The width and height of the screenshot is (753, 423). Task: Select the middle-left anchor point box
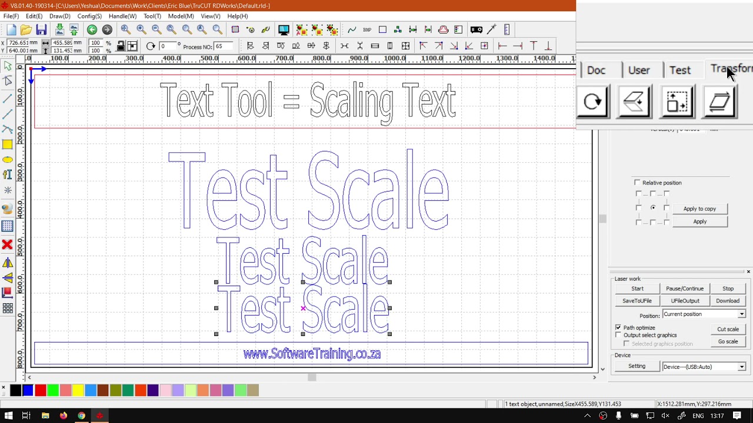(x=639, y=207)
